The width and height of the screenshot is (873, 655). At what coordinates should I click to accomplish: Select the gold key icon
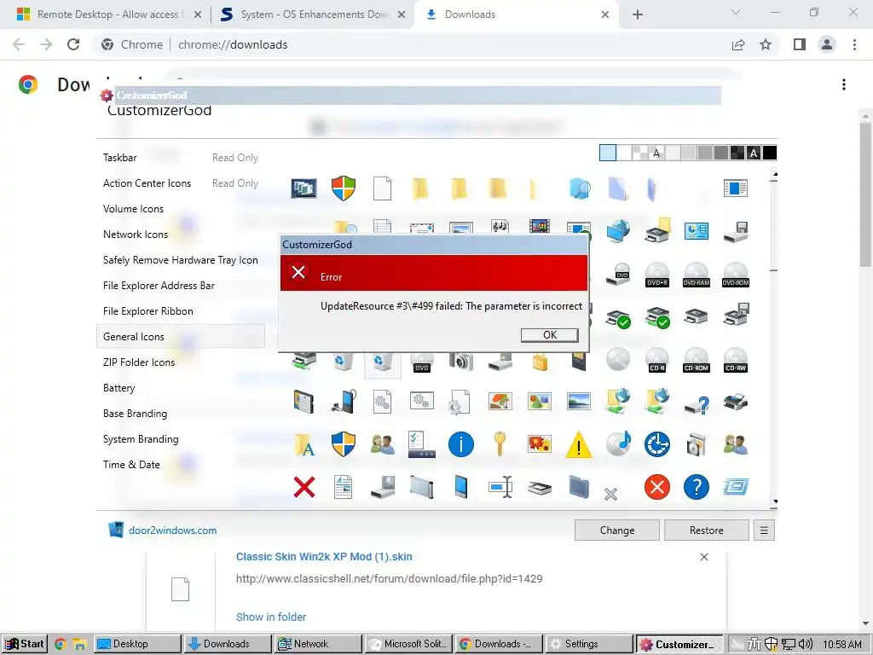point(500,444)
